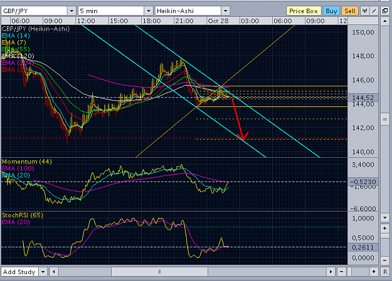
Task: Click the R reset button
Action: pos(384,272)
